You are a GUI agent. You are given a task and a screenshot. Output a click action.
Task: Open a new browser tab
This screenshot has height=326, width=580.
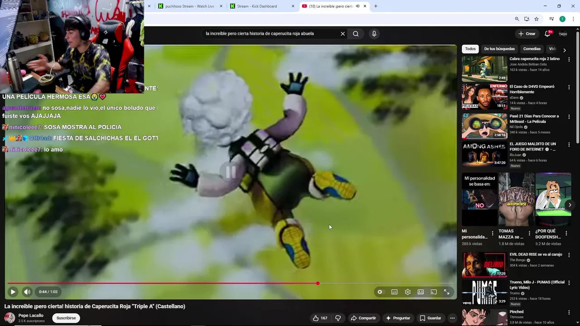coord(376,6)
